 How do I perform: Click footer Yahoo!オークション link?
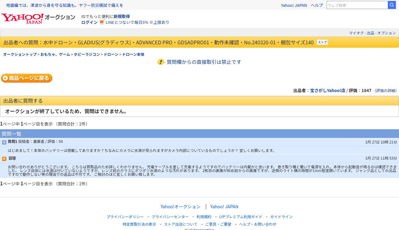(x=181, y=207)
